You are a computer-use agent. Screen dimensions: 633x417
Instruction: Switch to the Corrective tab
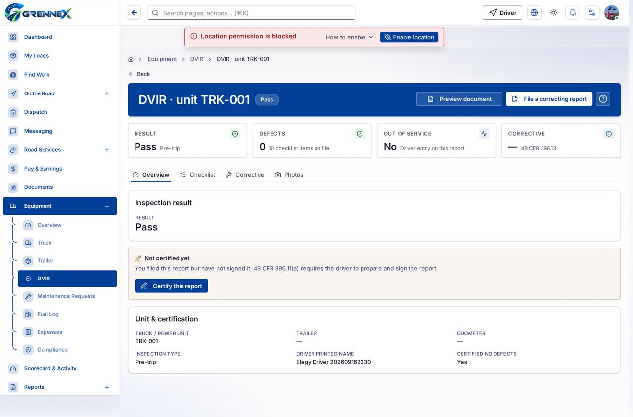pyautogui.click(x=245, y=175)
